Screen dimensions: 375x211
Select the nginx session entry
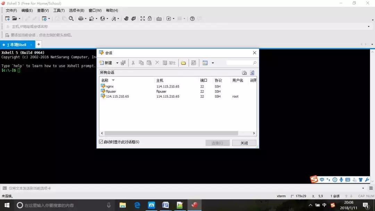[109, 86]
